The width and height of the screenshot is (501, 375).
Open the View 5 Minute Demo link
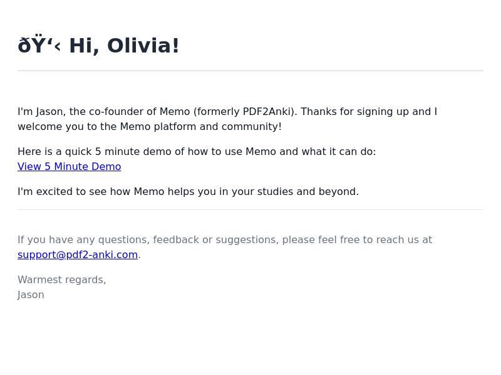tap(70, 166)
